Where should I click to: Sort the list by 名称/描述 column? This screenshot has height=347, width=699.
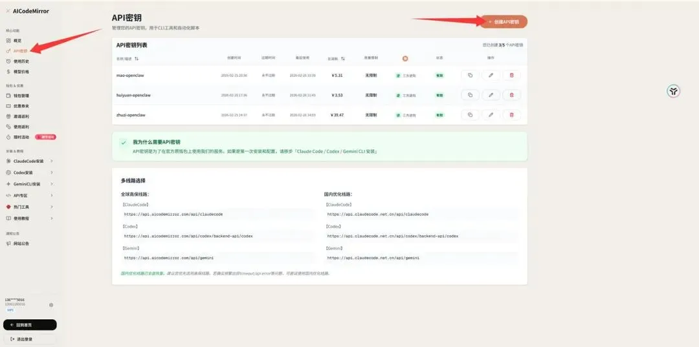coord(137,58)
